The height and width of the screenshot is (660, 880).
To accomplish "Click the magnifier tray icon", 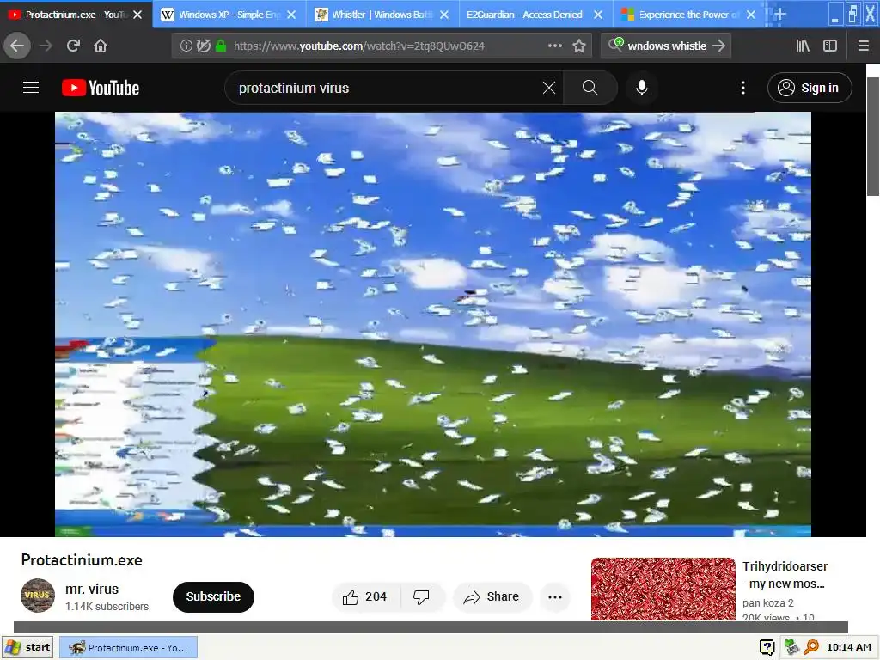I will [x=811, y=647].
